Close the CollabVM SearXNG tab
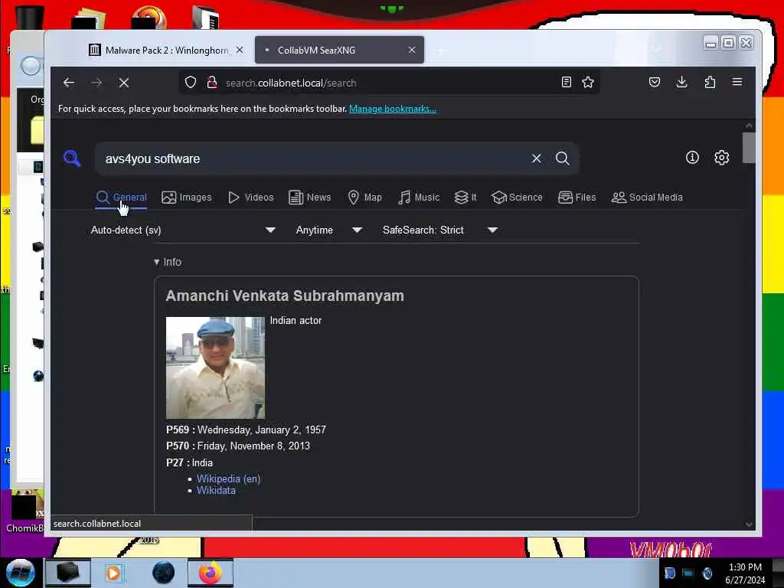784x588 pixels. tap(412, 50)
